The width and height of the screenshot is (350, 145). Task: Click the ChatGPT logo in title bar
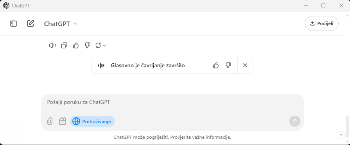pyautogui.click(x=6, y=5)
